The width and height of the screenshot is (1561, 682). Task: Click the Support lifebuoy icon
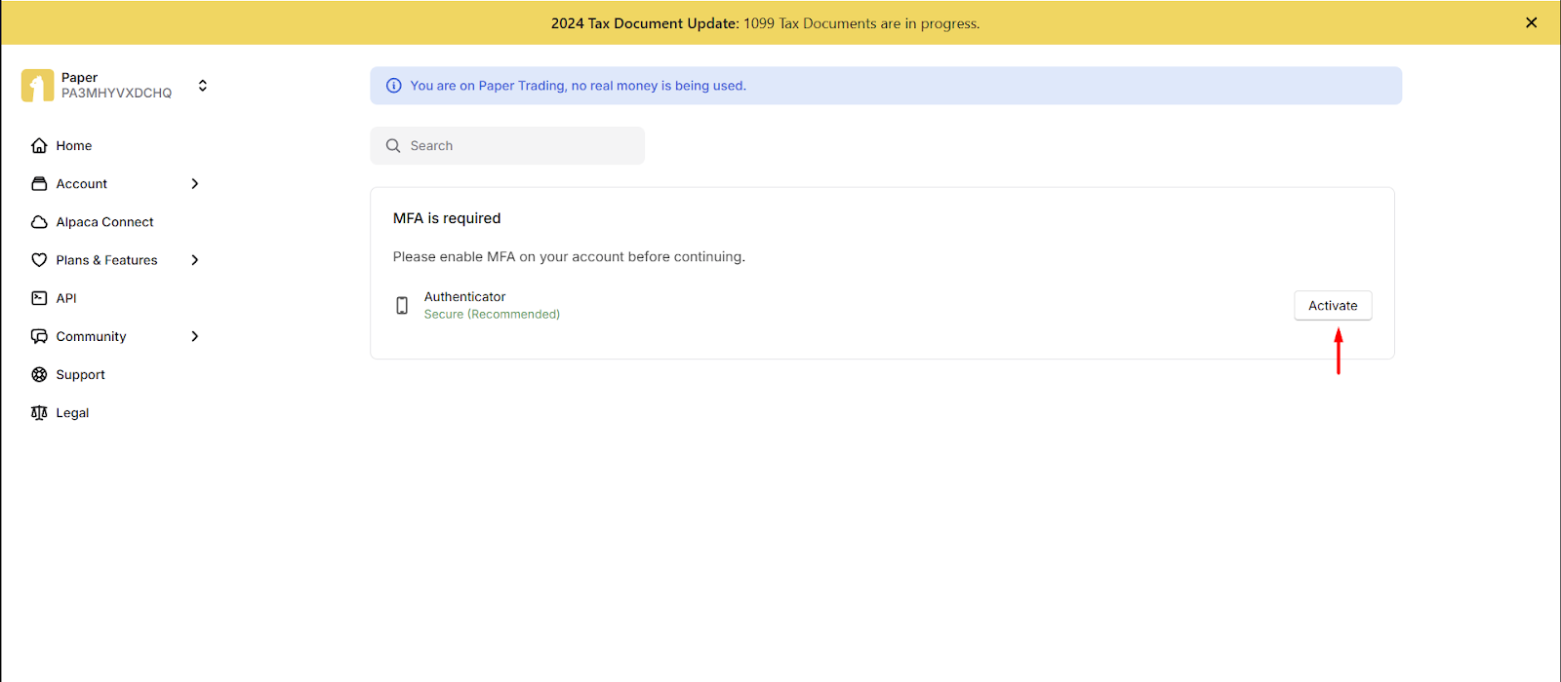[x=39, y=374]
